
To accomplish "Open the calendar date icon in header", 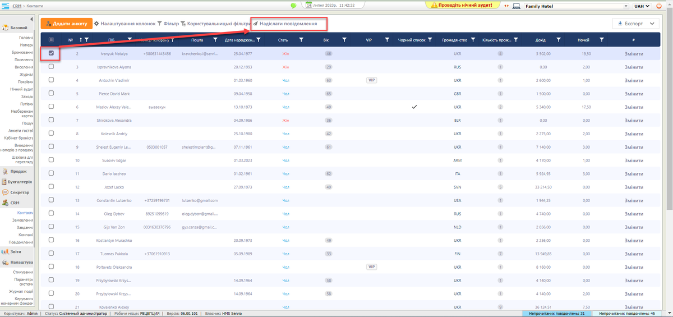I will (x=309, y=5).
